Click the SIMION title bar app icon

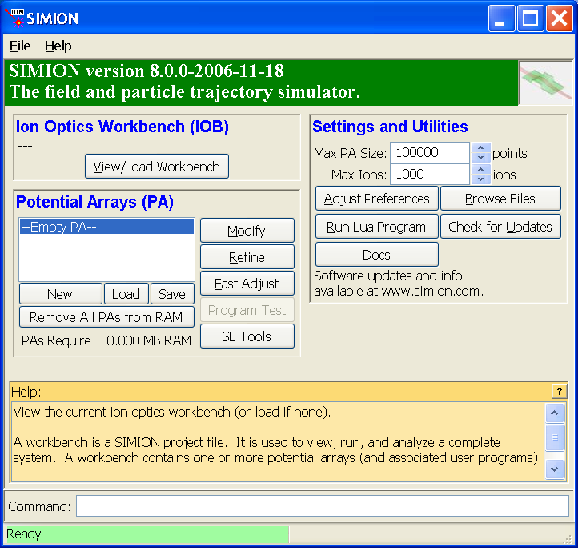coord(14,18)
